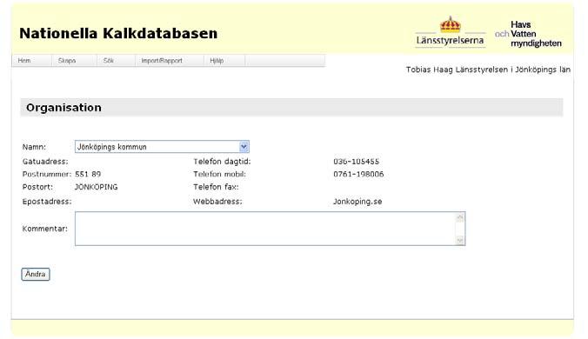Image resolution: width=588 pixels, height=339 pixels.
Task: Click the Nationella Kalkdatabasen title
Action: click(118, 33)
